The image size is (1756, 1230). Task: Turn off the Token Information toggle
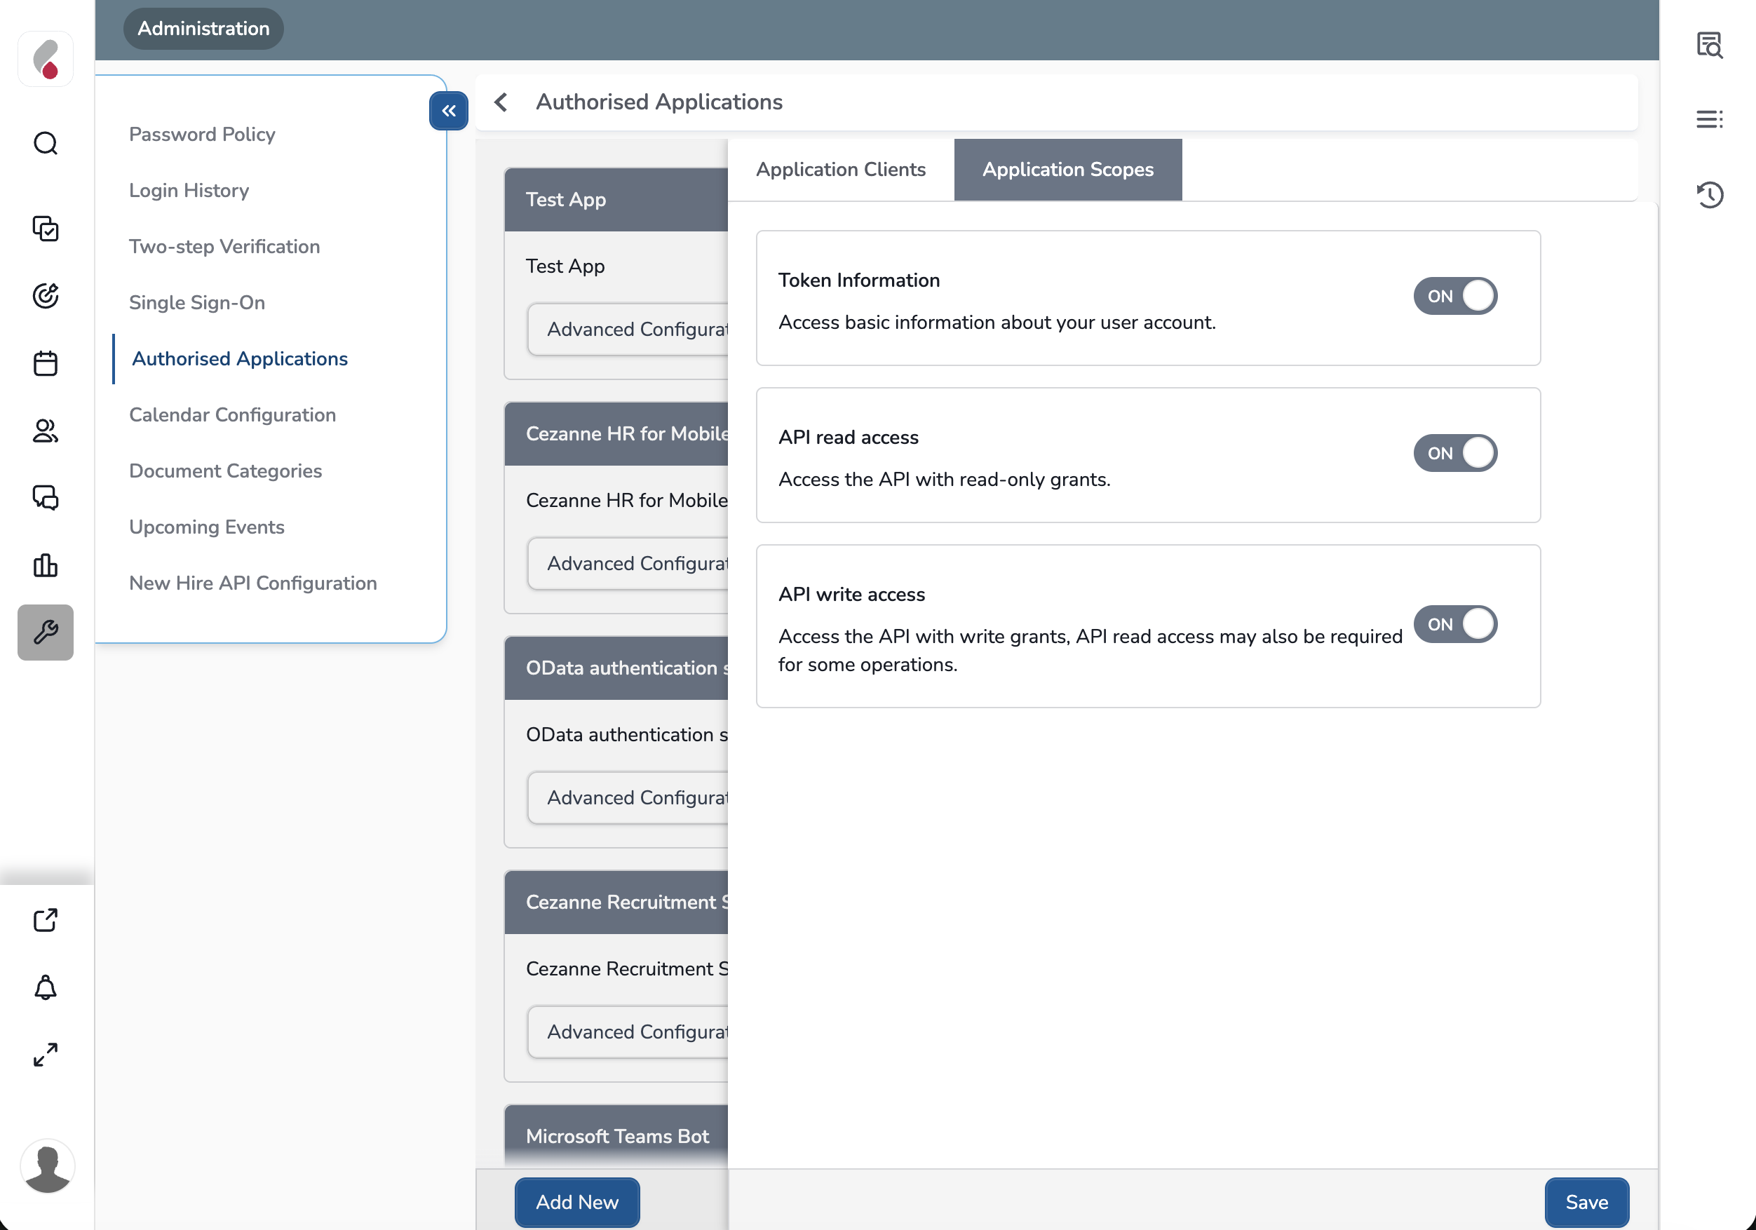coord(1454,296)
